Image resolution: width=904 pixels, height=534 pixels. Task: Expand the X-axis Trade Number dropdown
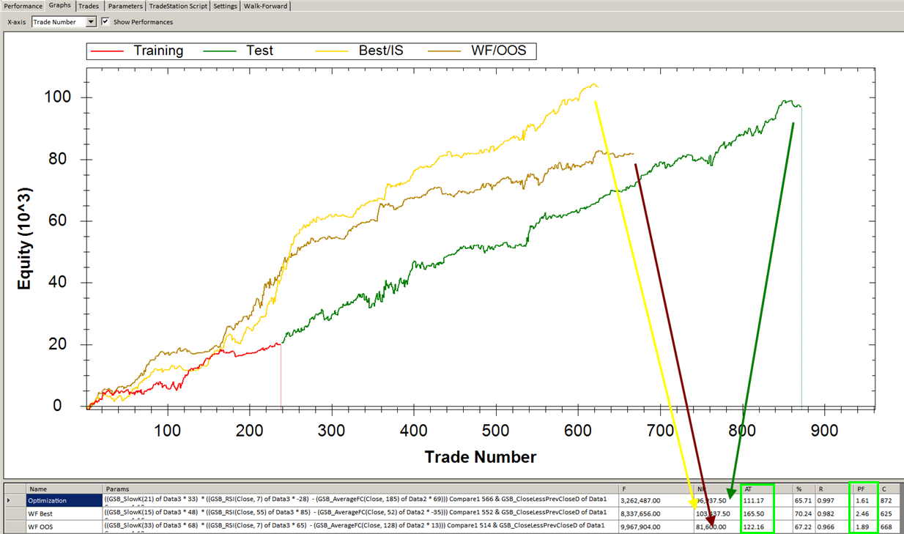91,22
